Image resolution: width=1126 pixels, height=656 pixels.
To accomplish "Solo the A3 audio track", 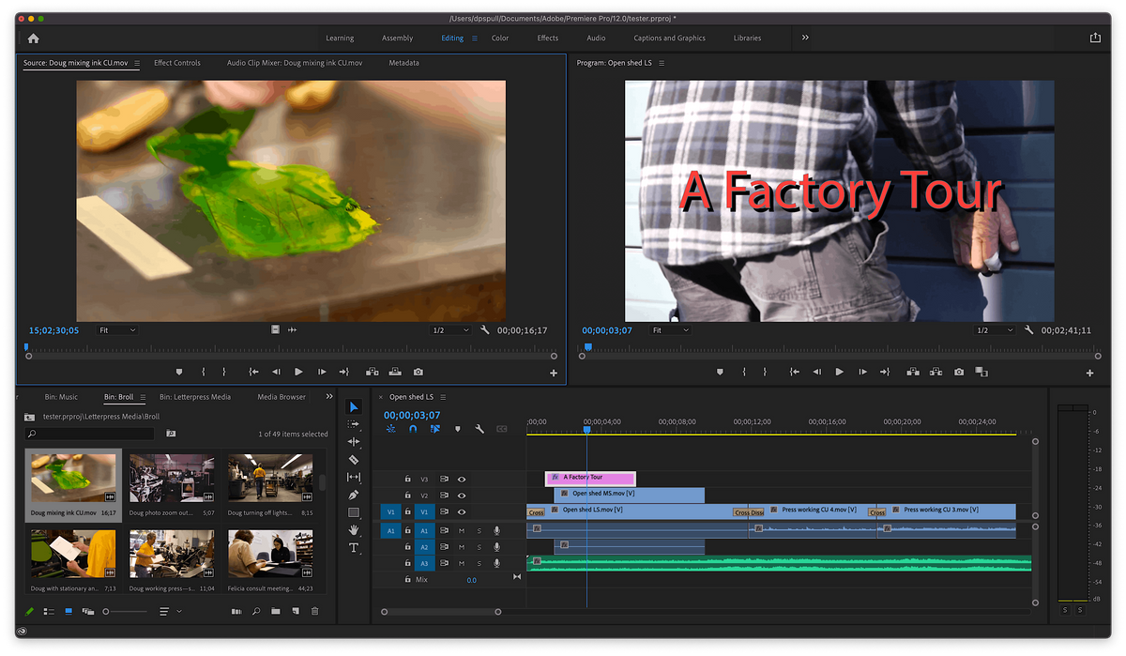I will (x=479, y=562).
